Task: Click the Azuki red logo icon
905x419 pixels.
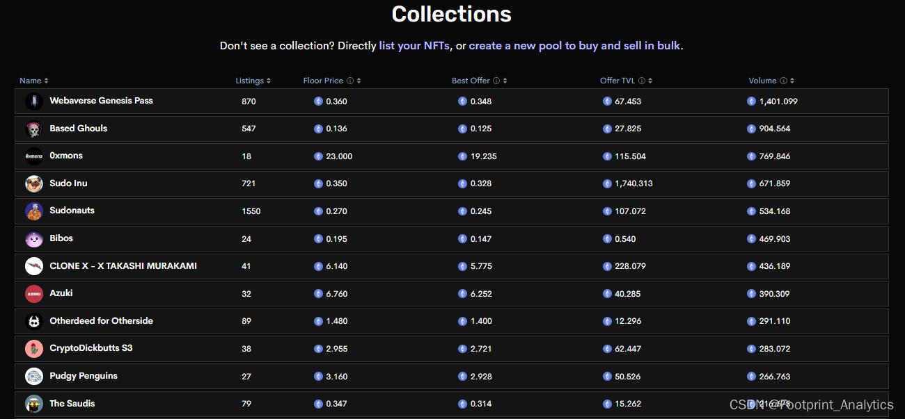Action: (34, 294)
